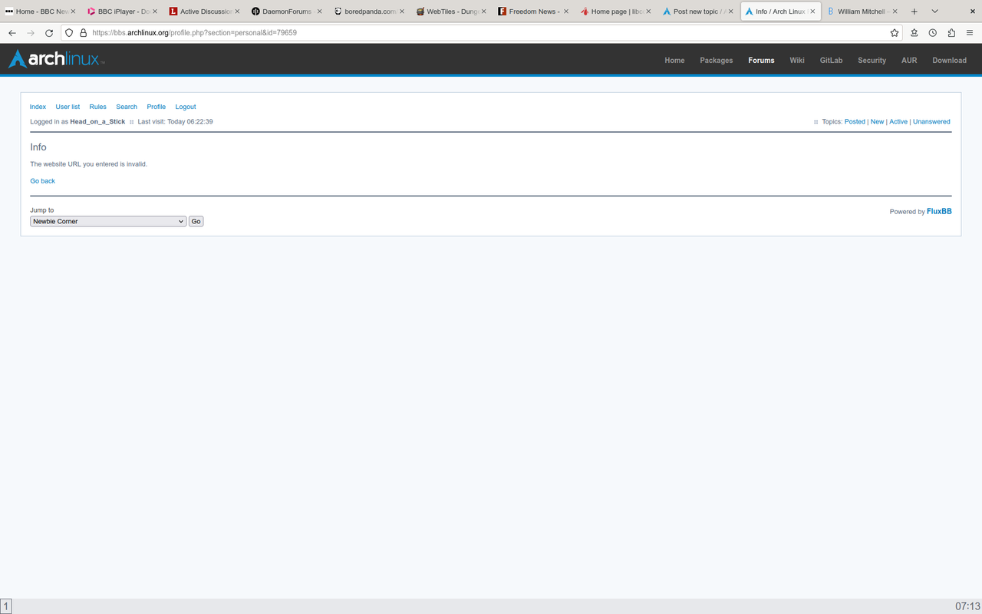982x614 pixels.
Task: Bookmark this page with the star icon
Action: (895, 33)
